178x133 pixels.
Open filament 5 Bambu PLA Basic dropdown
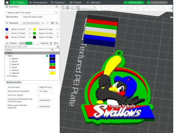point(19,37)
